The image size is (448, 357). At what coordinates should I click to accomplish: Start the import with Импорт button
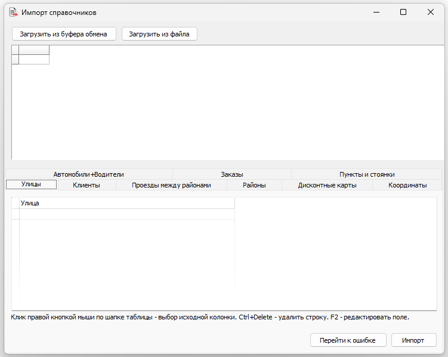[413, 340]
